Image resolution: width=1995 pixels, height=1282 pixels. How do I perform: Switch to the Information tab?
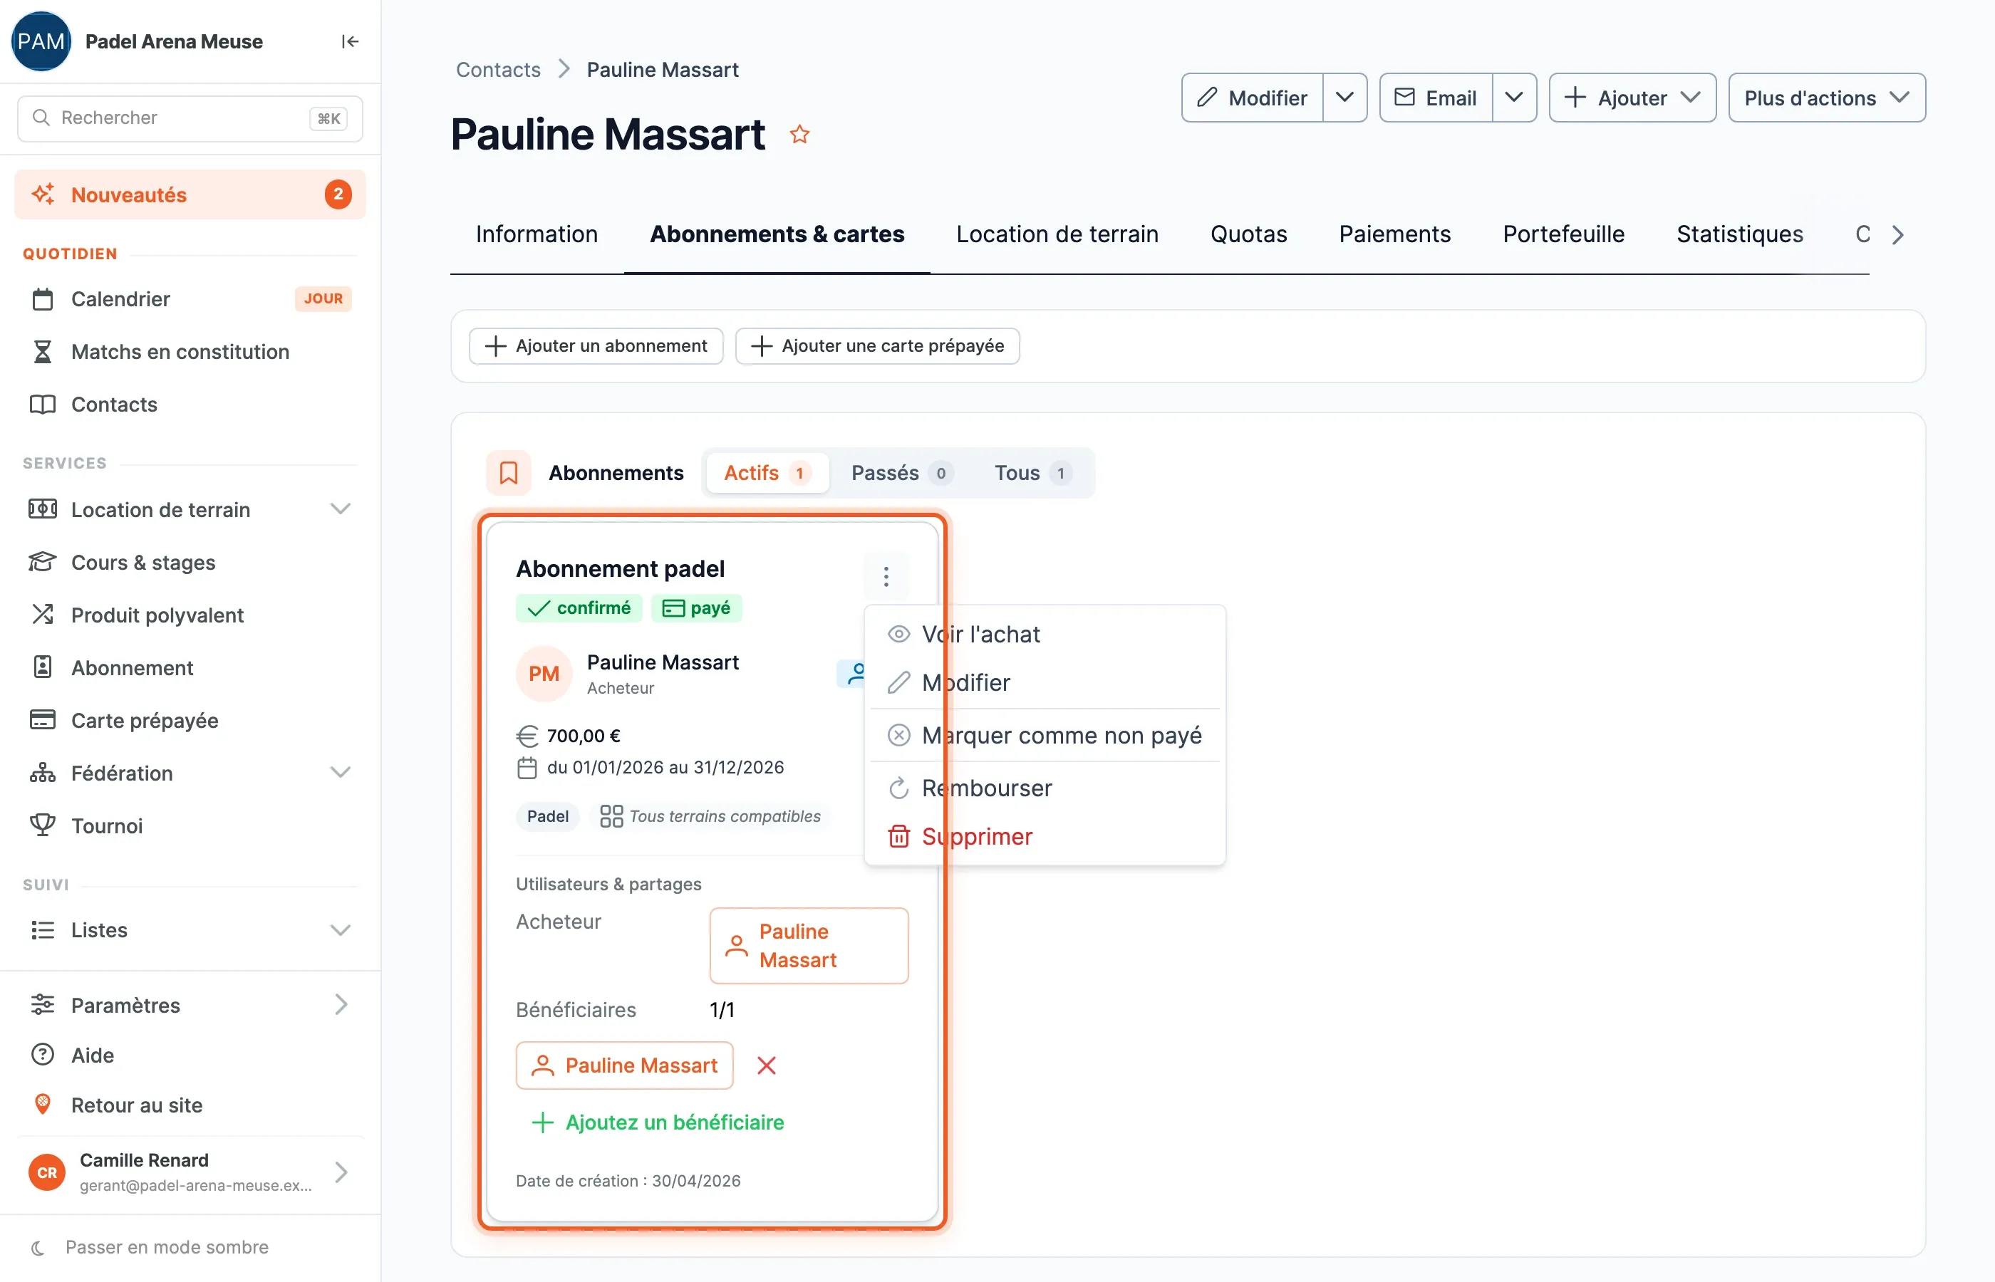(x=537, y=234)
